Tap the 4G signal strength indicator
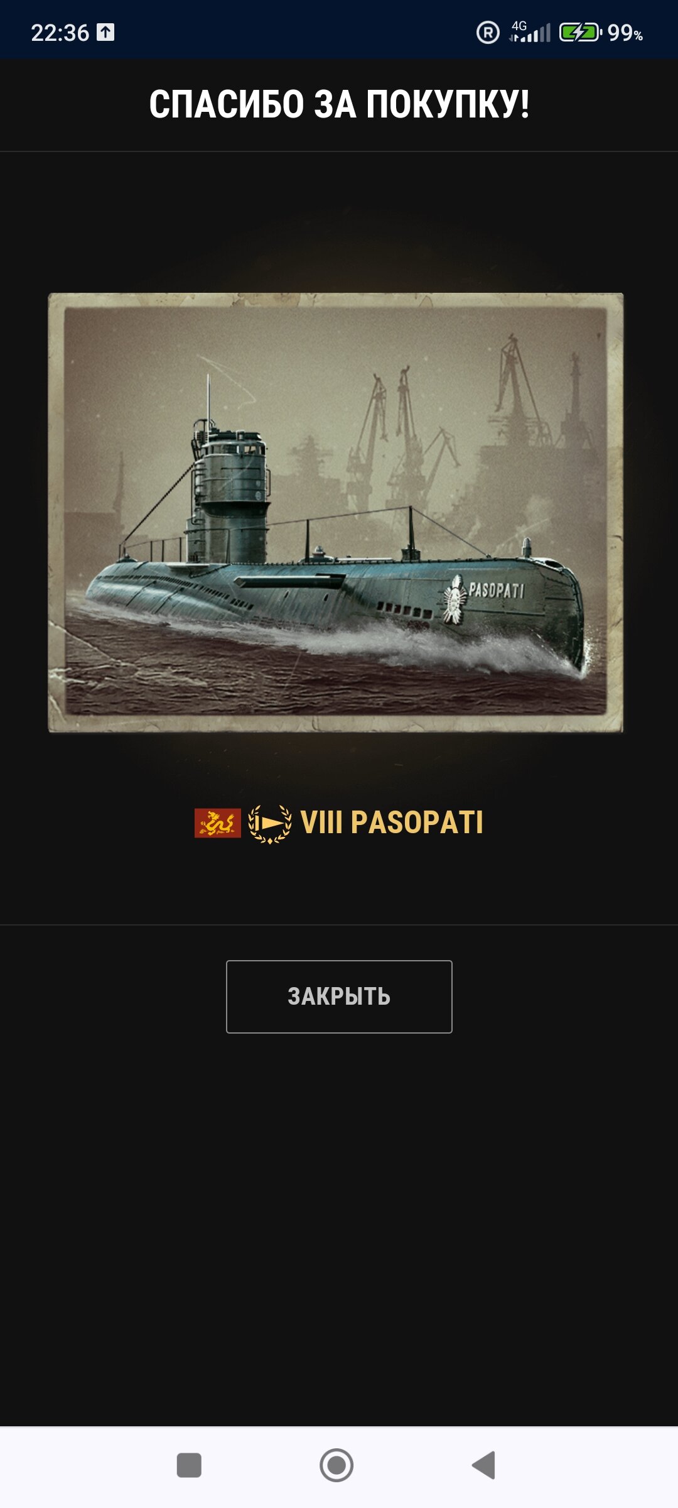678x1508 pixels. point(530,31)
